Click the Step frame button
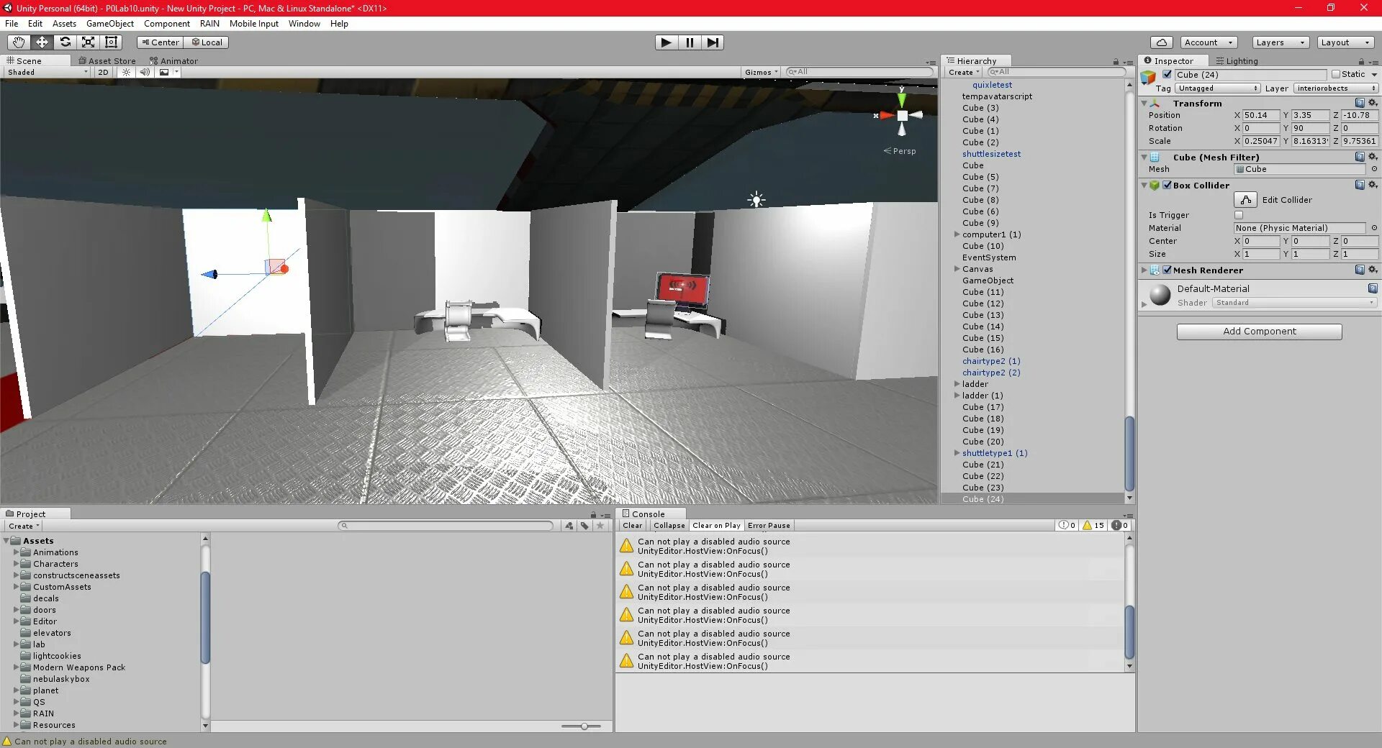Viewport: 1382px width, 748px height. coord(713,42)
